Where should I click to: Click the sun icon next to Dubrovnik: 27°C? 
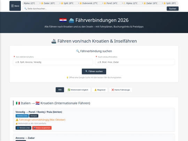pyautogui.click(x=81, y=3)
